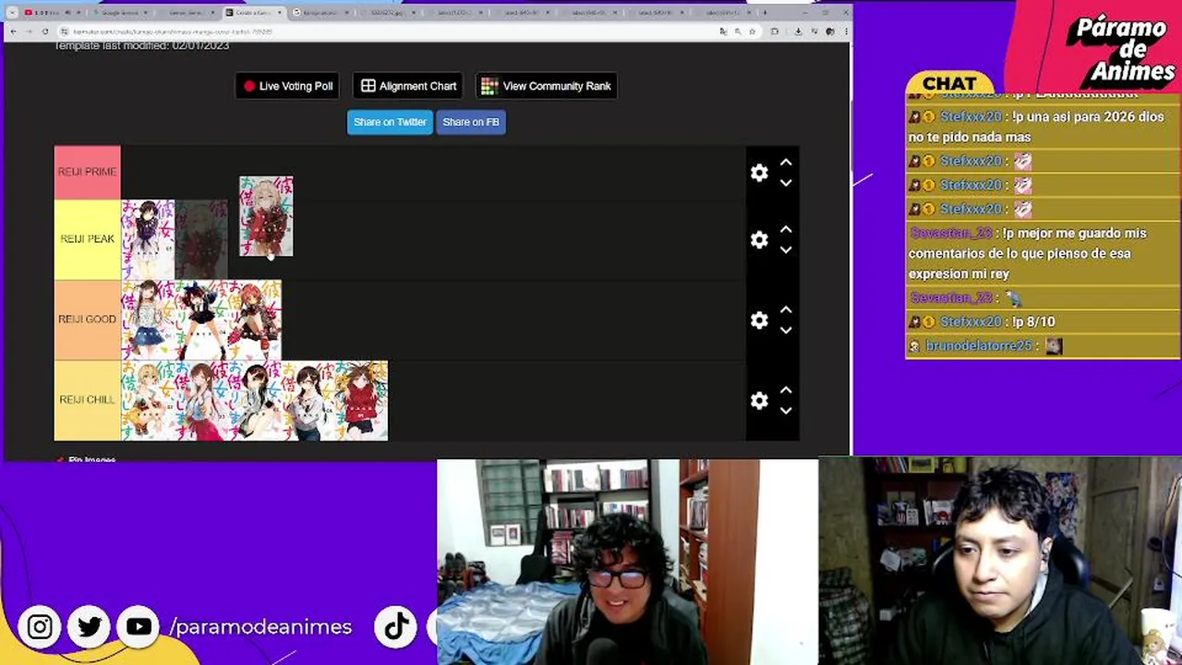Viewport: 1182px width, 665px height.
Task: Move REIJI GOOD row up with arrow
Action: pos(786,310)
